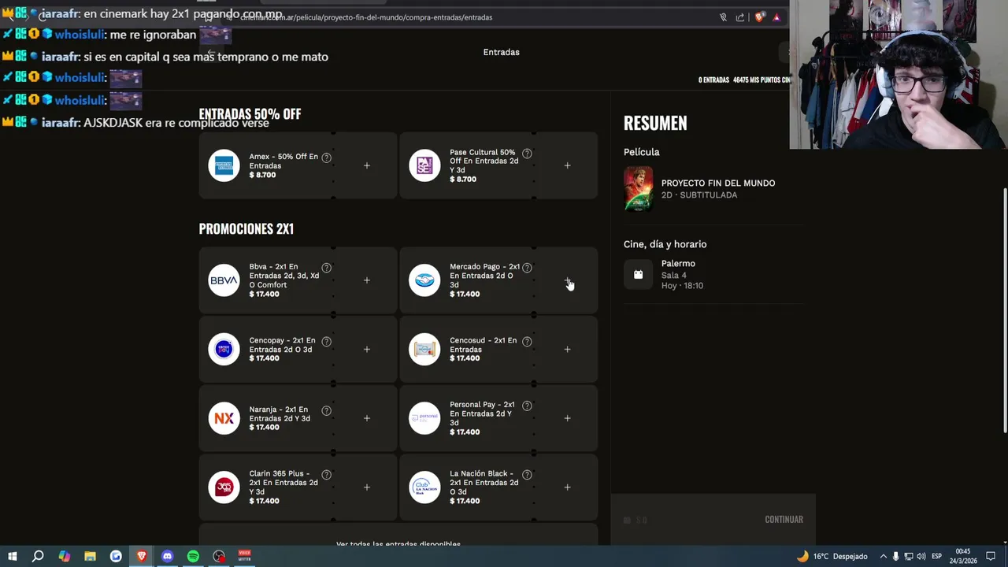Open help info for Naranja 2x1
Viewport: 1008px width, 567px height.
(326, 410)
